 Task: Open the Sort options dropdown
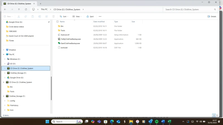(64, 16)
